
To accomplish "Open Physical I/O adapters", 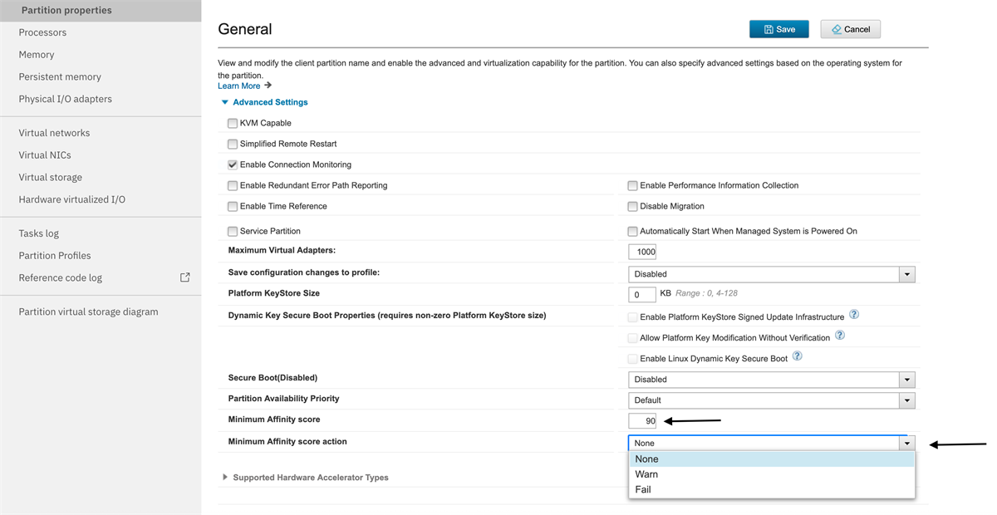I will (66, 99).
